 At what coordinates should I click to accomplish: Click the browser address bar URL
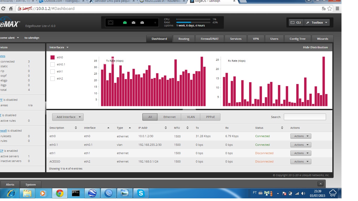pos(49,9)
